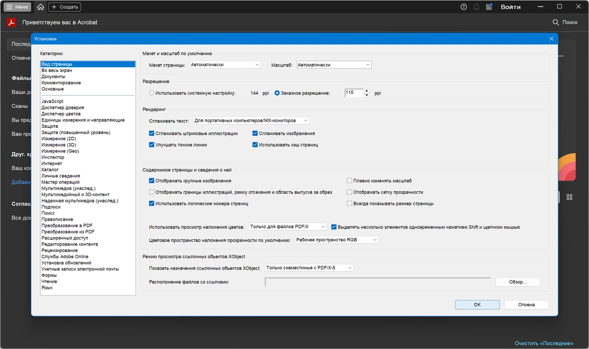Click the Создать plus button
589x349 pixels.
click(64, 7)
